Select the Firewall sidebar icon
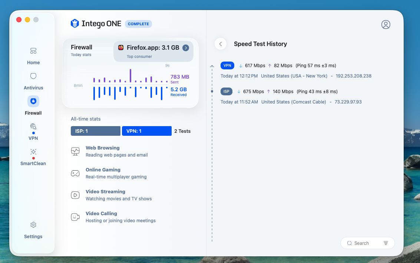 pos(33,101)
